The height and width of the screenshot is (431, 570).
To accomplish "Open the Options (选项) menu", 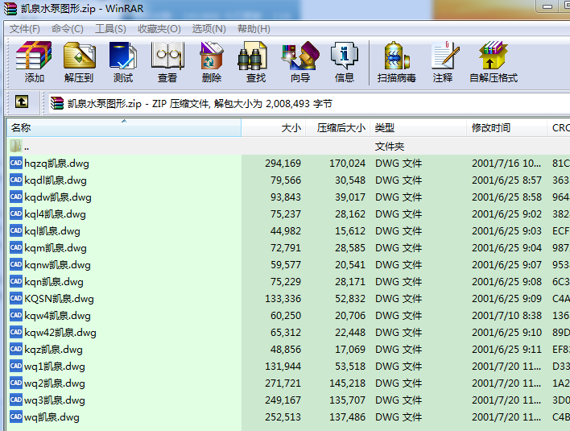I will click(209, 29).
